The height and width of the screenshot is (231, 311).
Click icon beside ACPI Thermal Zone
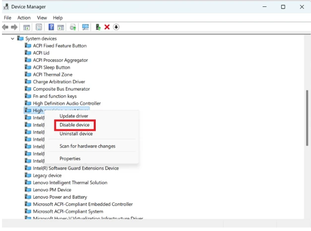coord(28,74)
